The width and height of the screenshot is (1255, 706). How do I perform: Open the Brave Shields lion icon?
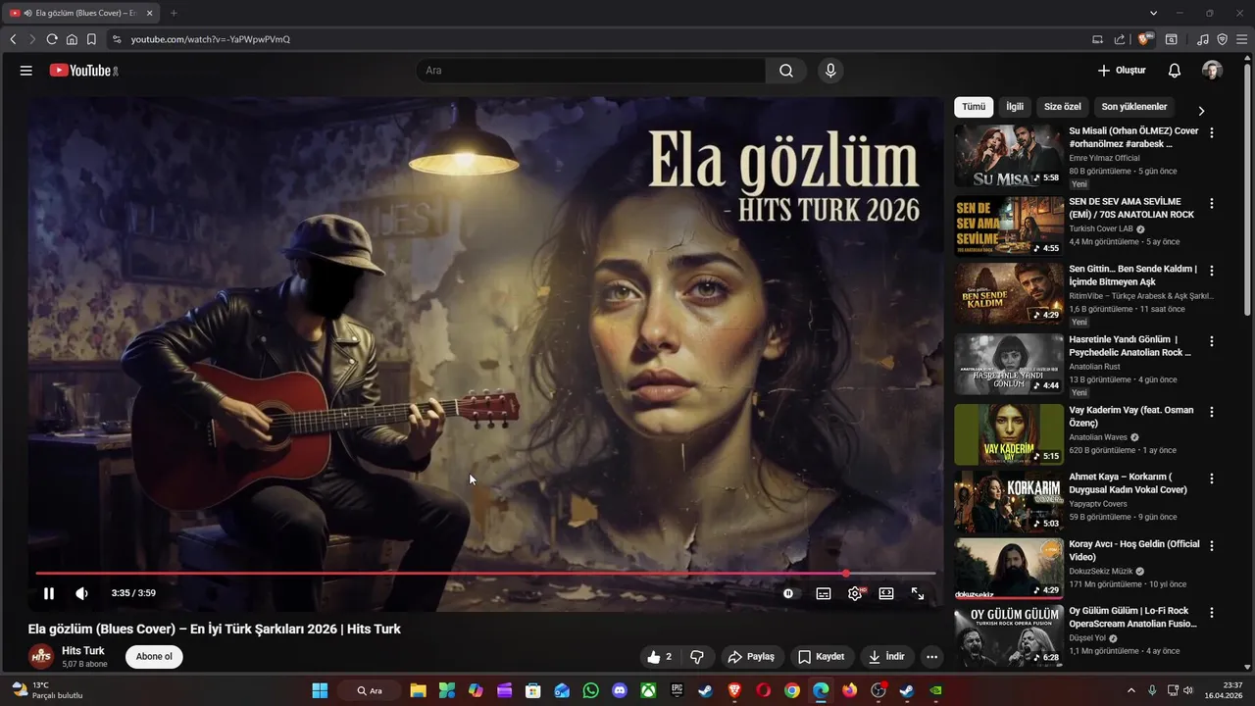pyautogui.click(x=1144, y=39)
